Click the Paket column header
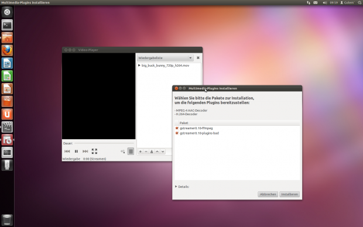 [x=239, y=123]
